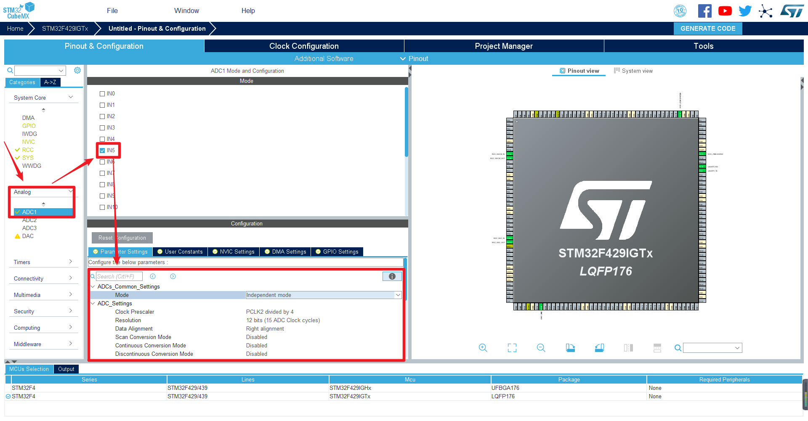This screenshot has height=421, width=808.
Task: Select ADC3 in the Analog list
Action: click(x=29, y=228)
